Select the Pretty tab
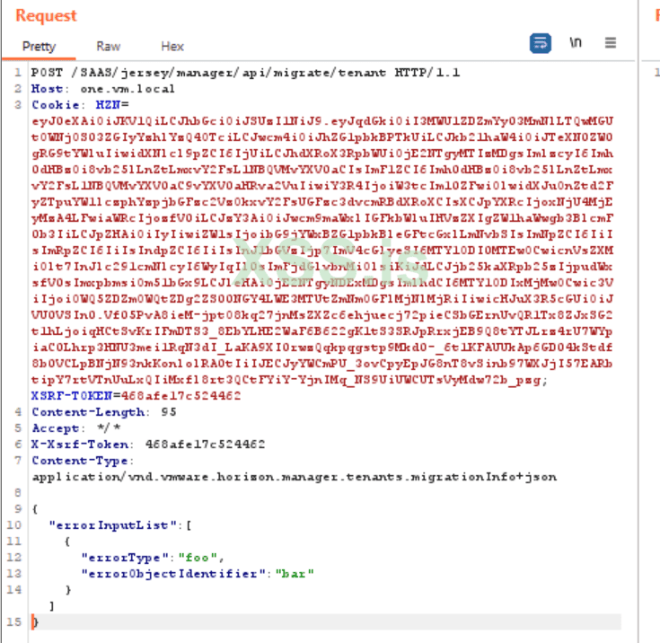The image size is (660, 643). 39,46
